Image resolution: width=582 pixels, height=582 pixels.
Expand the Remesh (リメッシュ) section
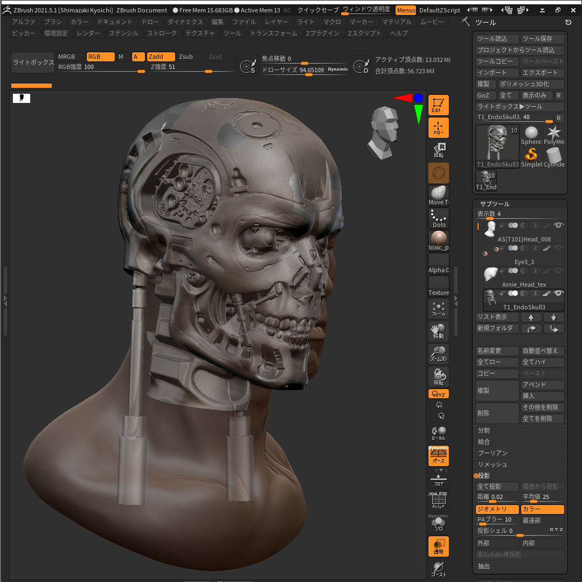click(492, 465)
